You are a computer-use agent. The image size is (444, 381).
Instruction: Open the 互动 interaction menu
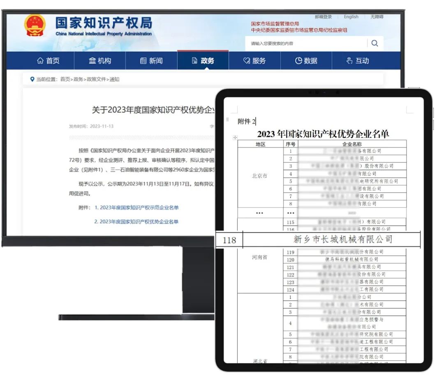[x=357, y=61]
